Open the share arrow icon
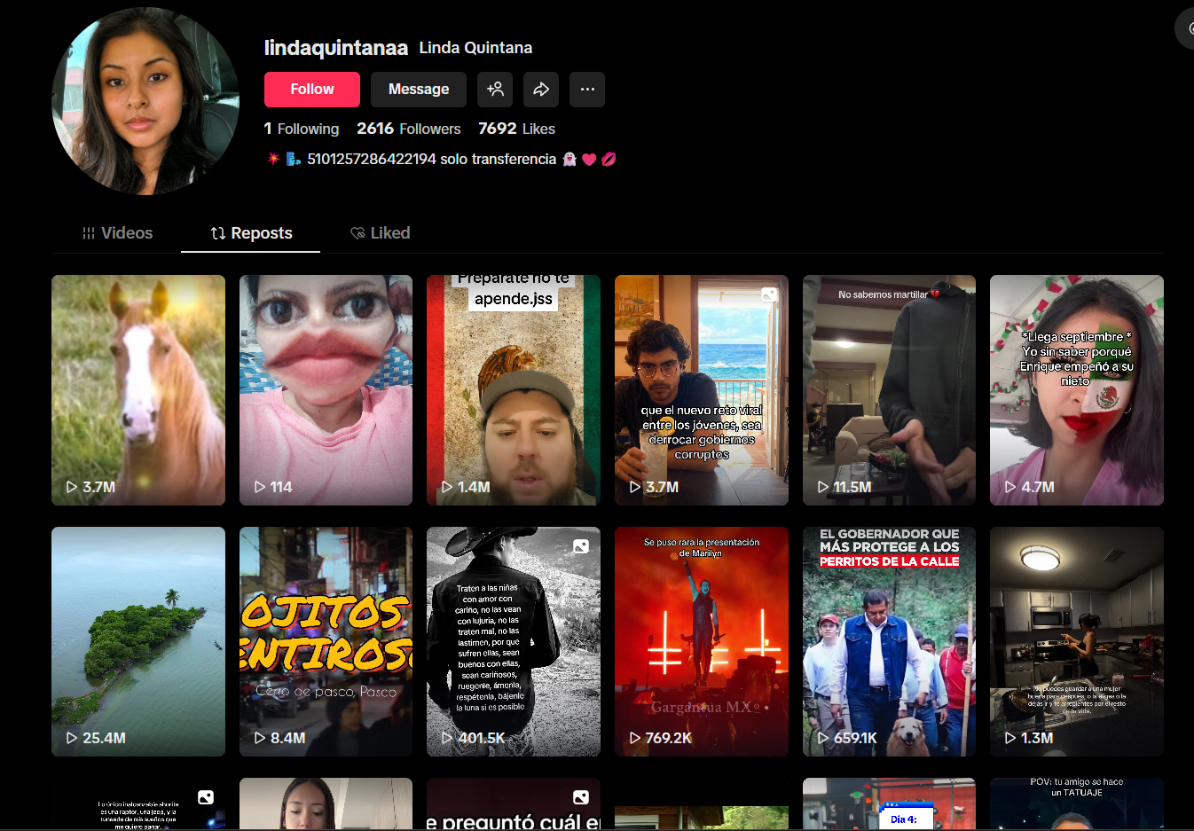Viewport: 1194px width, 831px height. (541, 90)
